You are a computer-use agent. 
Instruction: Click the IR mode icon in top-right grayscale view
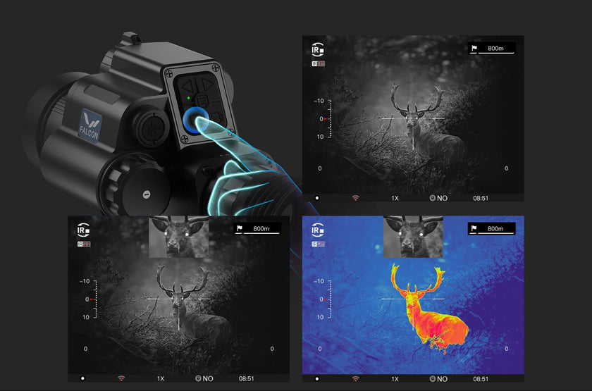(318, 49)
